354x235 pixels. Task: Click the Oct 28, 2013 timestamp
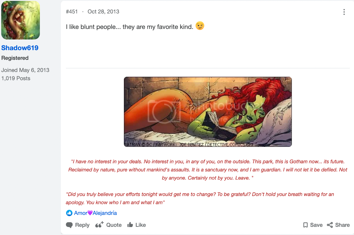tap(104, 11)
